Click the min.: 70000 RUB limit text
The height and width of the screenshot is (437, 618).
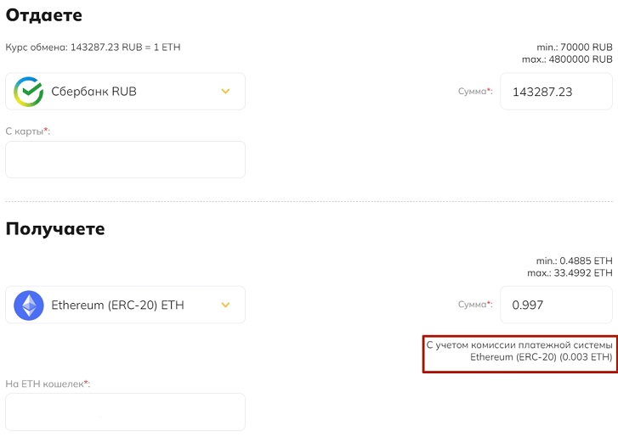click(x=575, y=48)
